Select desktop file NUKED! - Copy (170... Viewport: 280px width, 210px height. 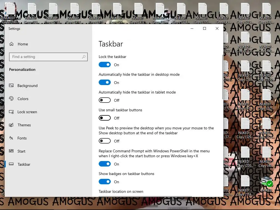coord(203,13)
